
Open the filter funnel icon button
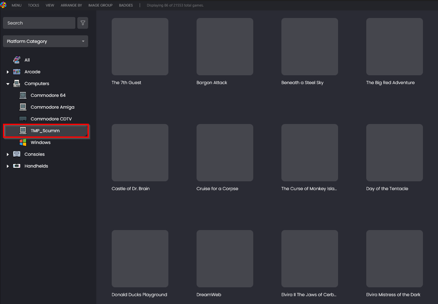[x=83, y=23]
